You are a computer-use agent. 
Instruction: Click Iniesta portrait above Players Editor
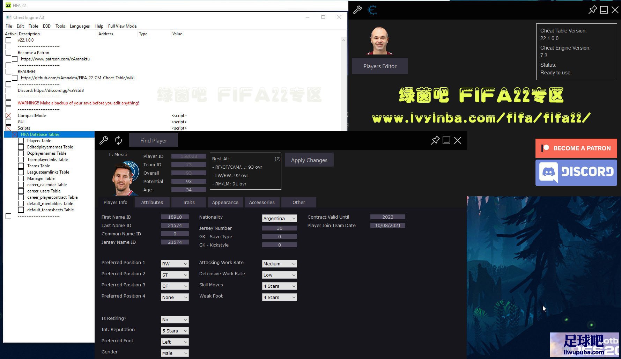click(x=379, y=41)
